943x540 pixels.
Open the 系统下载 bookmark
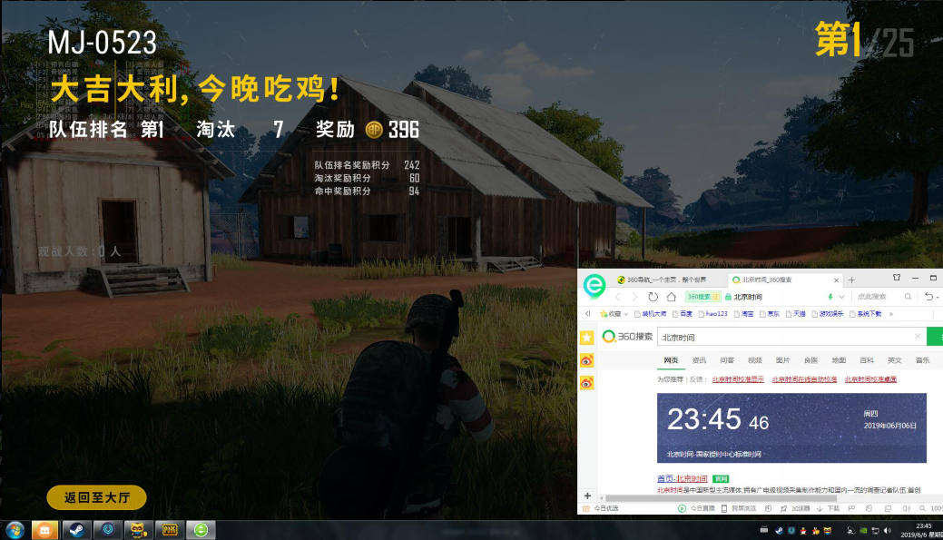[x=865, y=314]
